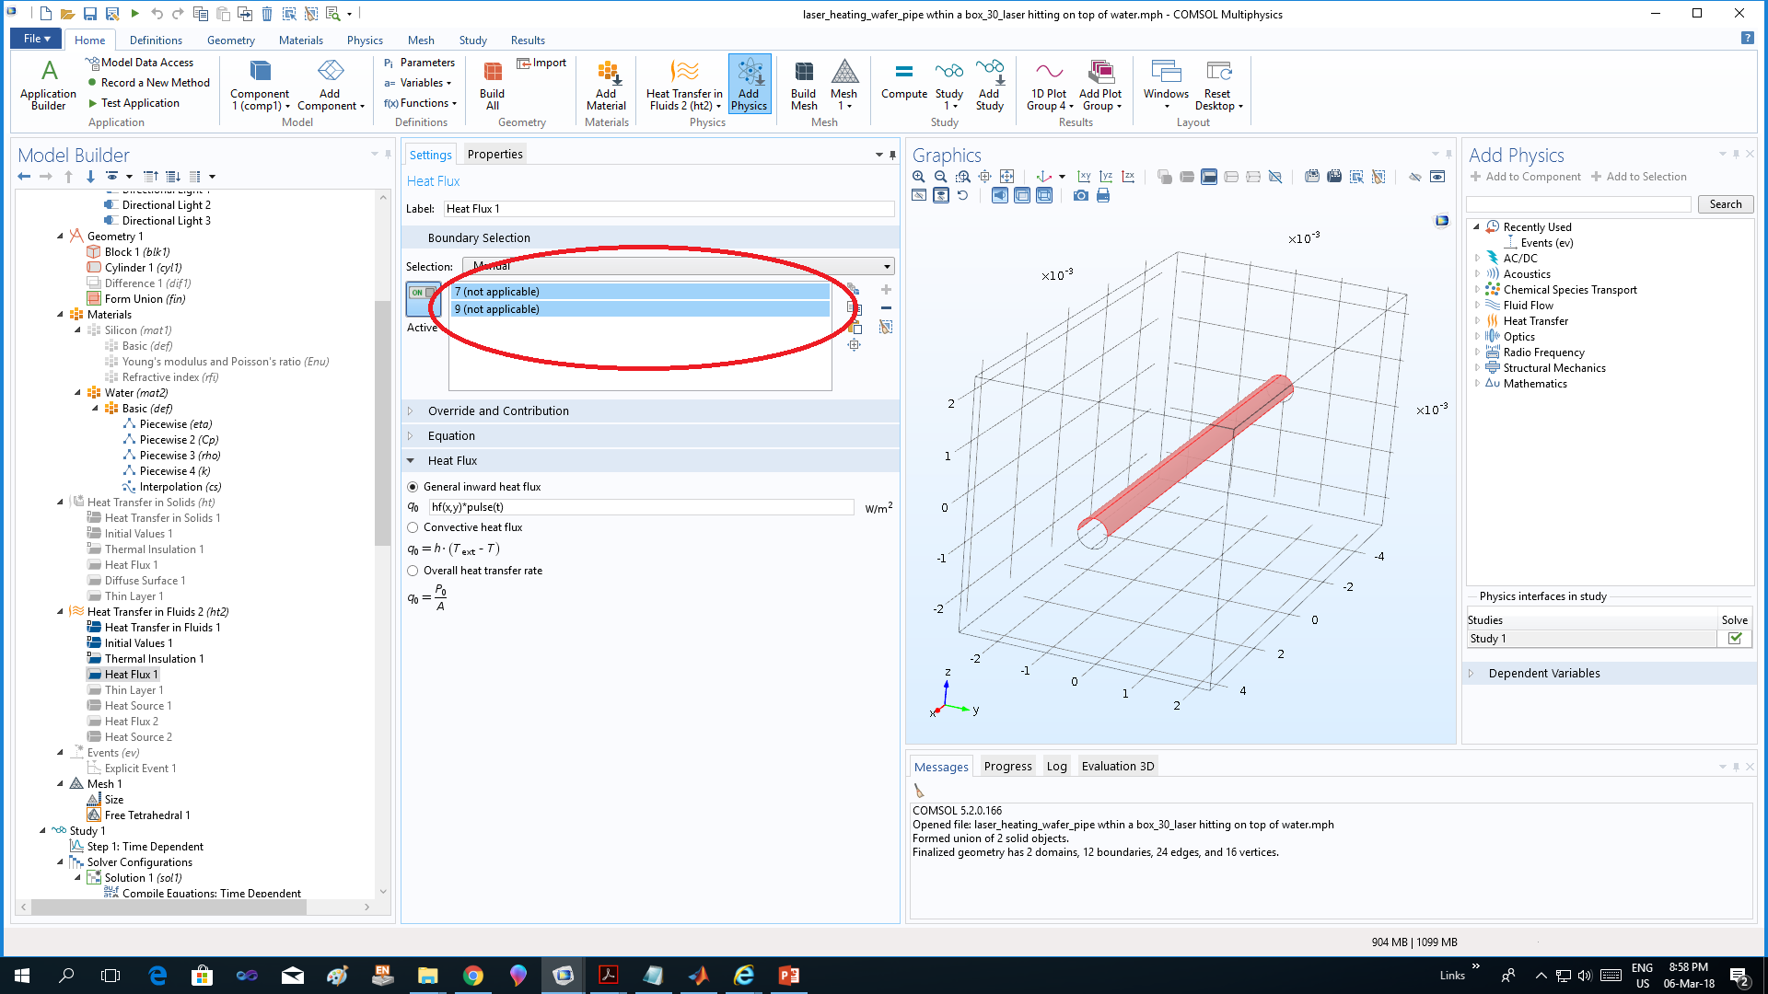Click the Save icon in the quick toolbar

point(89,14)
